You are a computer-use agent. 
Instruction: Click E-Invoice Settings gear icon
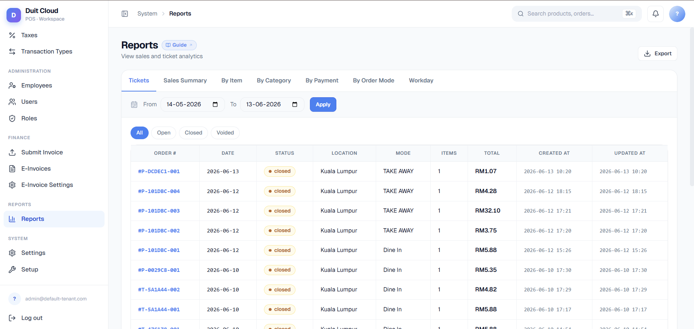click(x=12, y=185)
